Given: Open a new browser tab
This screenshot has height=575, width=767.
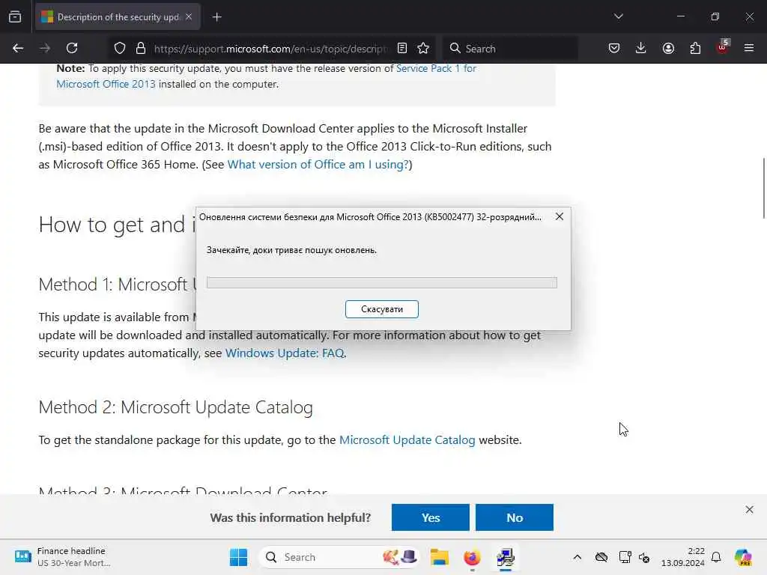Looking at the screenshot, I should [x=216, y=17].
